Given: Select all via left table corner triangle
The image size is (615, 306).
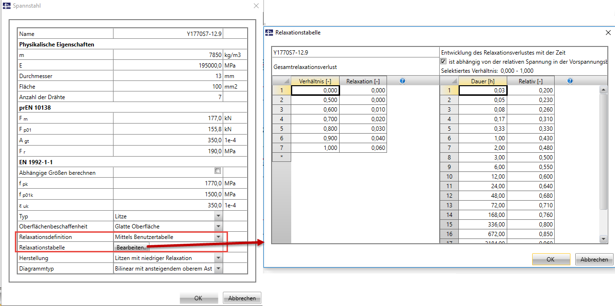Looking at the screenshot, I should point(281,81).
